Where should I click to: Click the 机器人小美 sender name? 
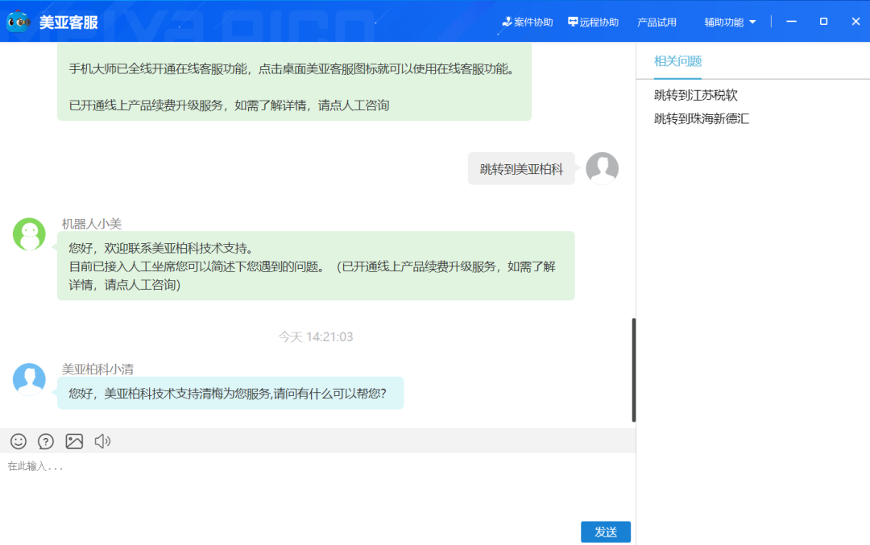pyautogui.click(x=92, y=224)
